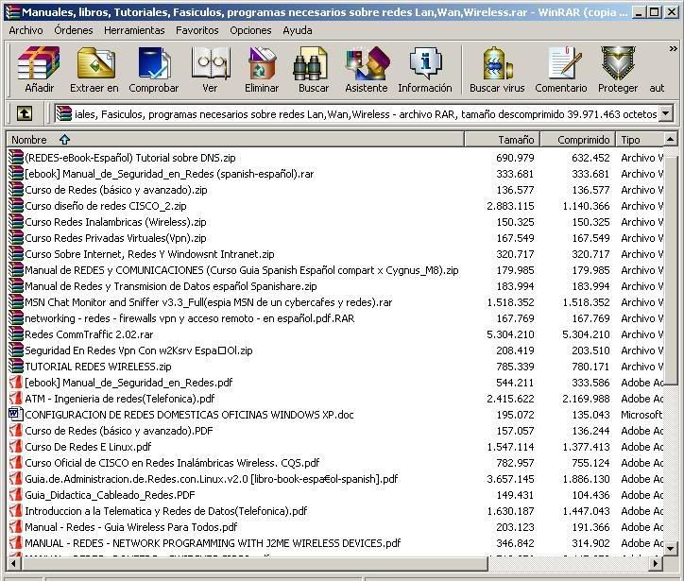Open the Ayuda menu
This screenshot has height=581, width=684.
click(297, 30)
